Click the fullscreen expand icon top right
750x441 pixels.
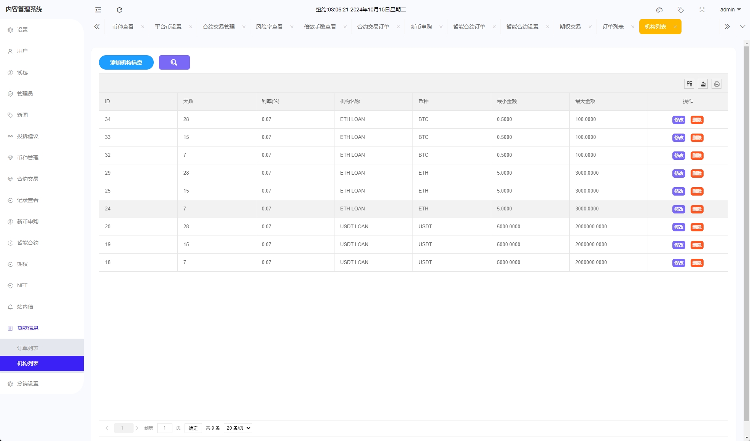[702, 10]
